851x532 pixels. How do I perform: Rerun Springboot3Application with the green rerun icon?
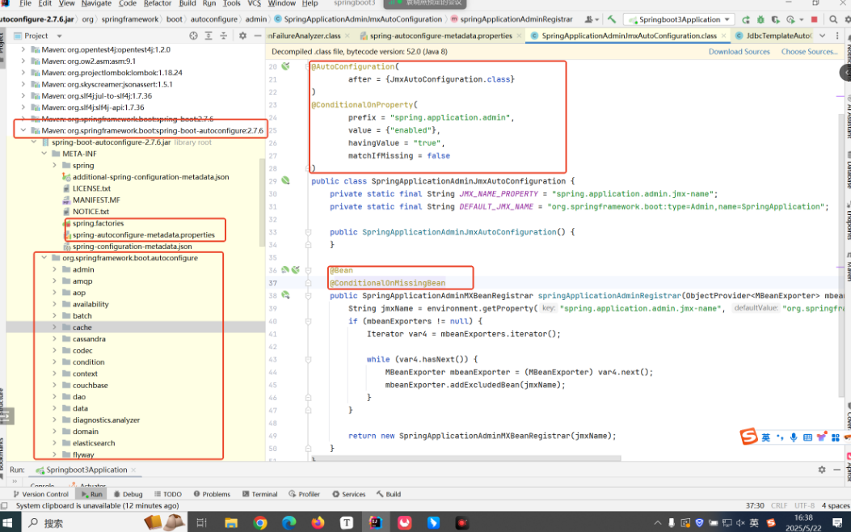746,19
